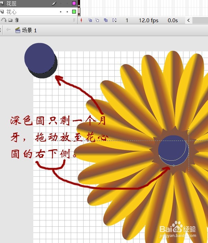Click the elapsed time 0.0s
Screen dimensions: 208x243
[173, 20]
